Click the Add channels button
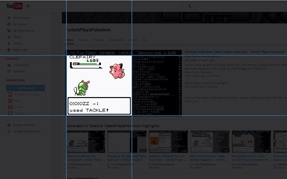The width and height of the screenshot is (287, 179). point(26,88)
